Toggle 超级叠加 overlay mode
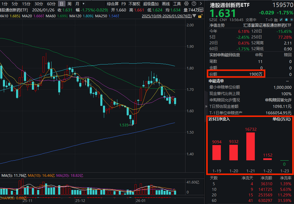 coord(151,4)
